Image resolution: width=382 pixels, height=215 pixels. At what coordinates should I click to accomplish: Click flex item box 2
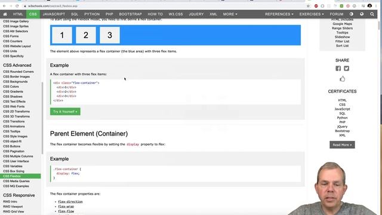pos(86,35)
